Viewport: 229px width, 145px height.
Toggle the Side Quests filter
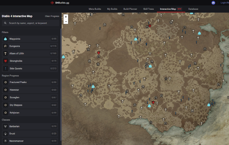point(30,68)
